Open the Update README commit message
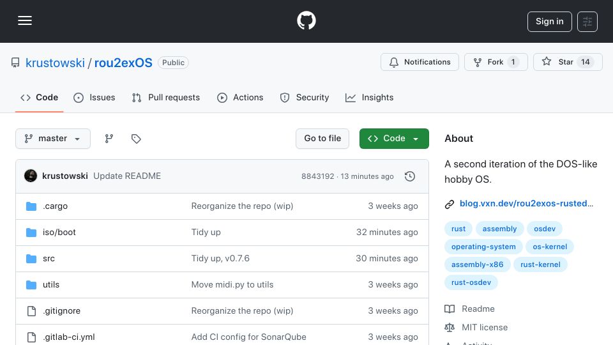The width and height of the screenshot is (613, 345). pyautogui.click(x=127, y=176)
